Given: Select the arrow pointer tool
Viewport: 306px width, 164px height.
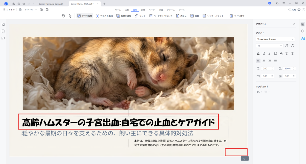Looking at the screenshot, I should coord(70,16).
